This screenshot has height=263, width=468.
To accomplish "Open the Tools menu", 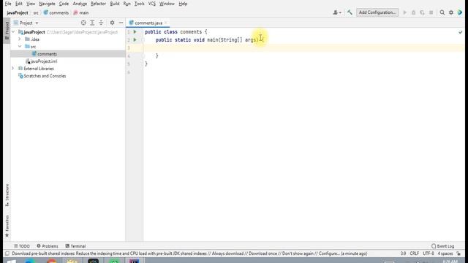I will coord(139,4).
